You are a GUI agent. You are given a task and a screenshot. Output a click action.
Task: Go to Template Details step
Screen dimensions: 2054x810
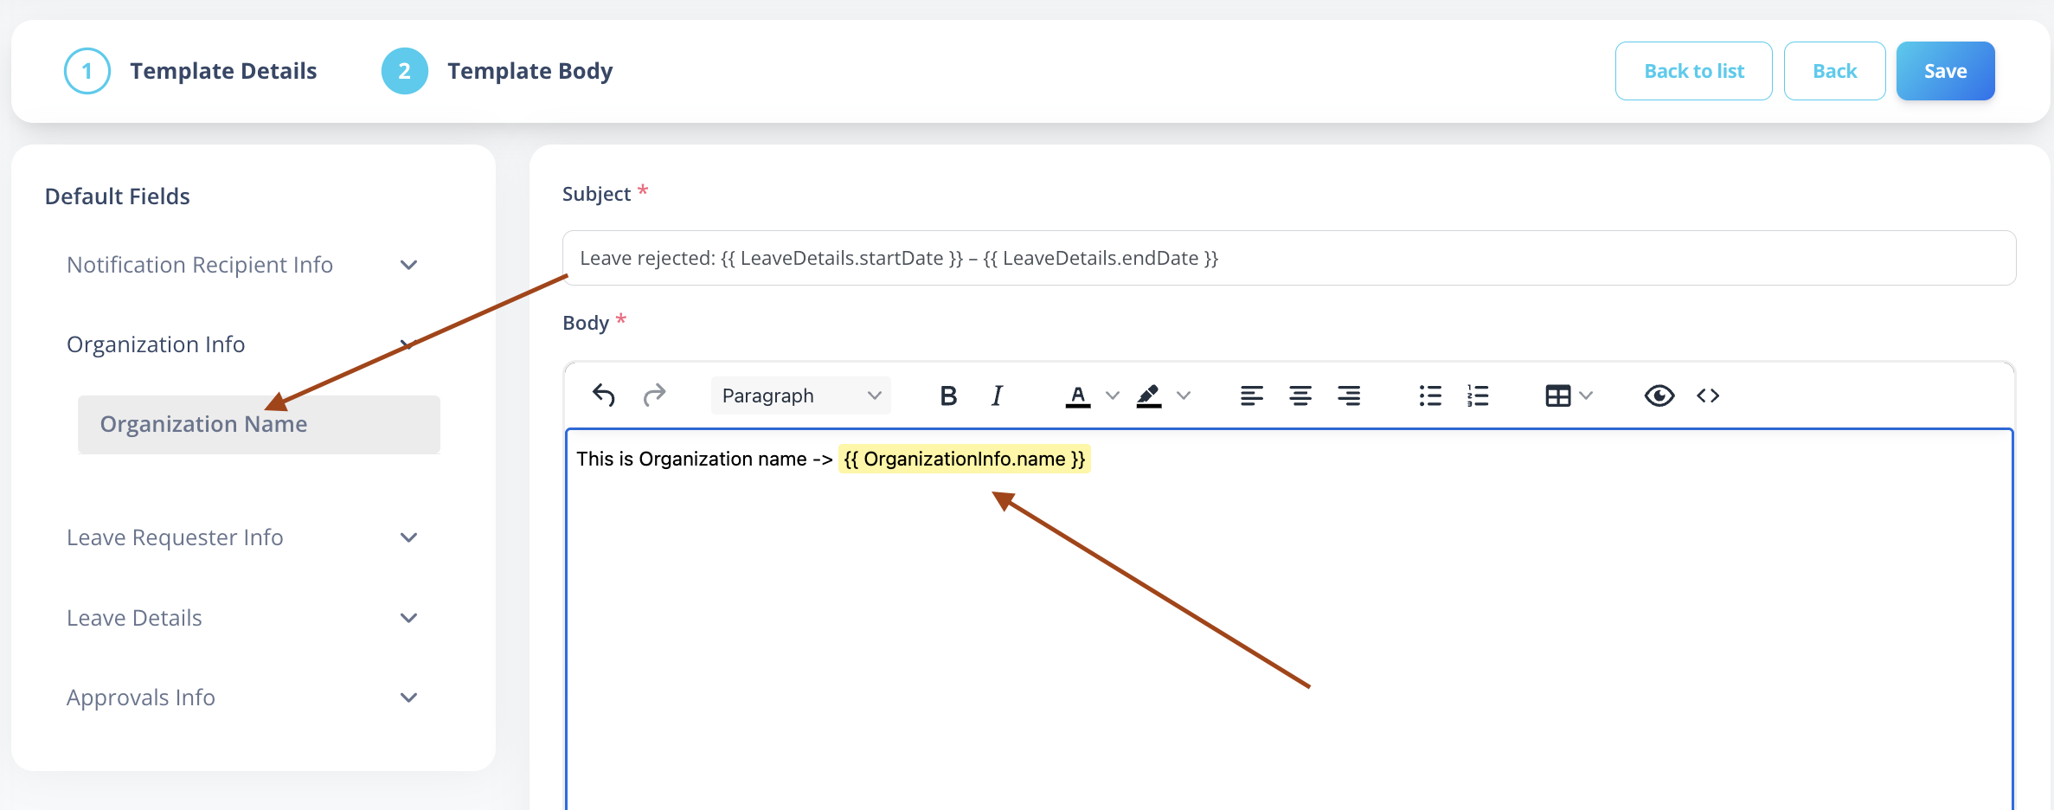pos(223,71)
